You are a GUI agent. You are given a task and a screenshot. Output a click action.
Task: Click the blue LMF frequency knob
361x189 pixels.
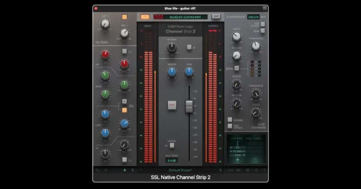click(x=125, y=124)
